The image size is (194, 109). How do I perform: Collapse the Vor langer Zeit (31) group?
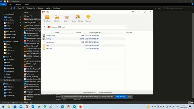click(x=23, y=22)
